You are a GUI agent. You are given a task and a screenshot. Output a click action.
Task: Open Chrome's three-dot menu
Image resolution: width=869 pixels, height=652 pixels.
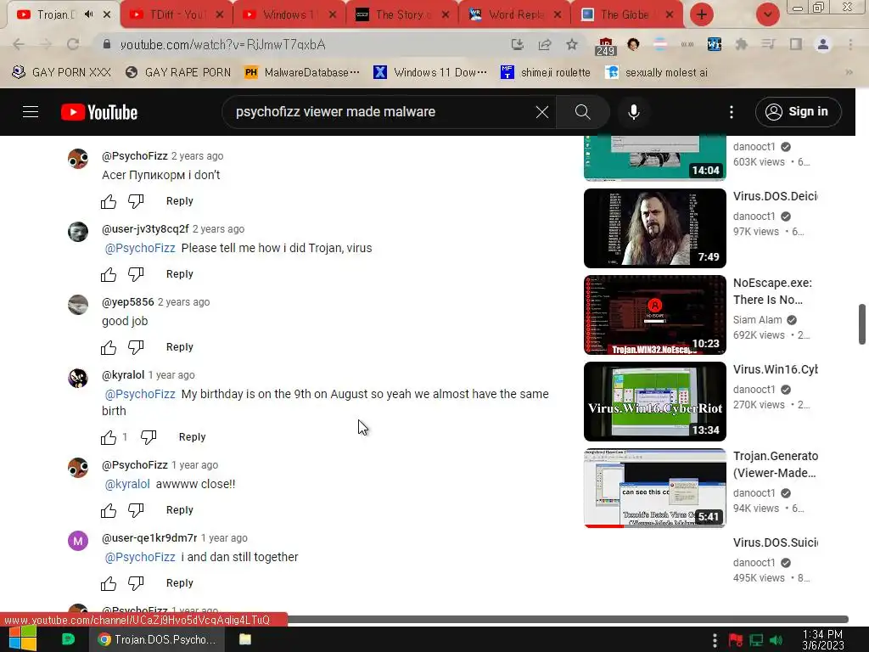point(850,44)
